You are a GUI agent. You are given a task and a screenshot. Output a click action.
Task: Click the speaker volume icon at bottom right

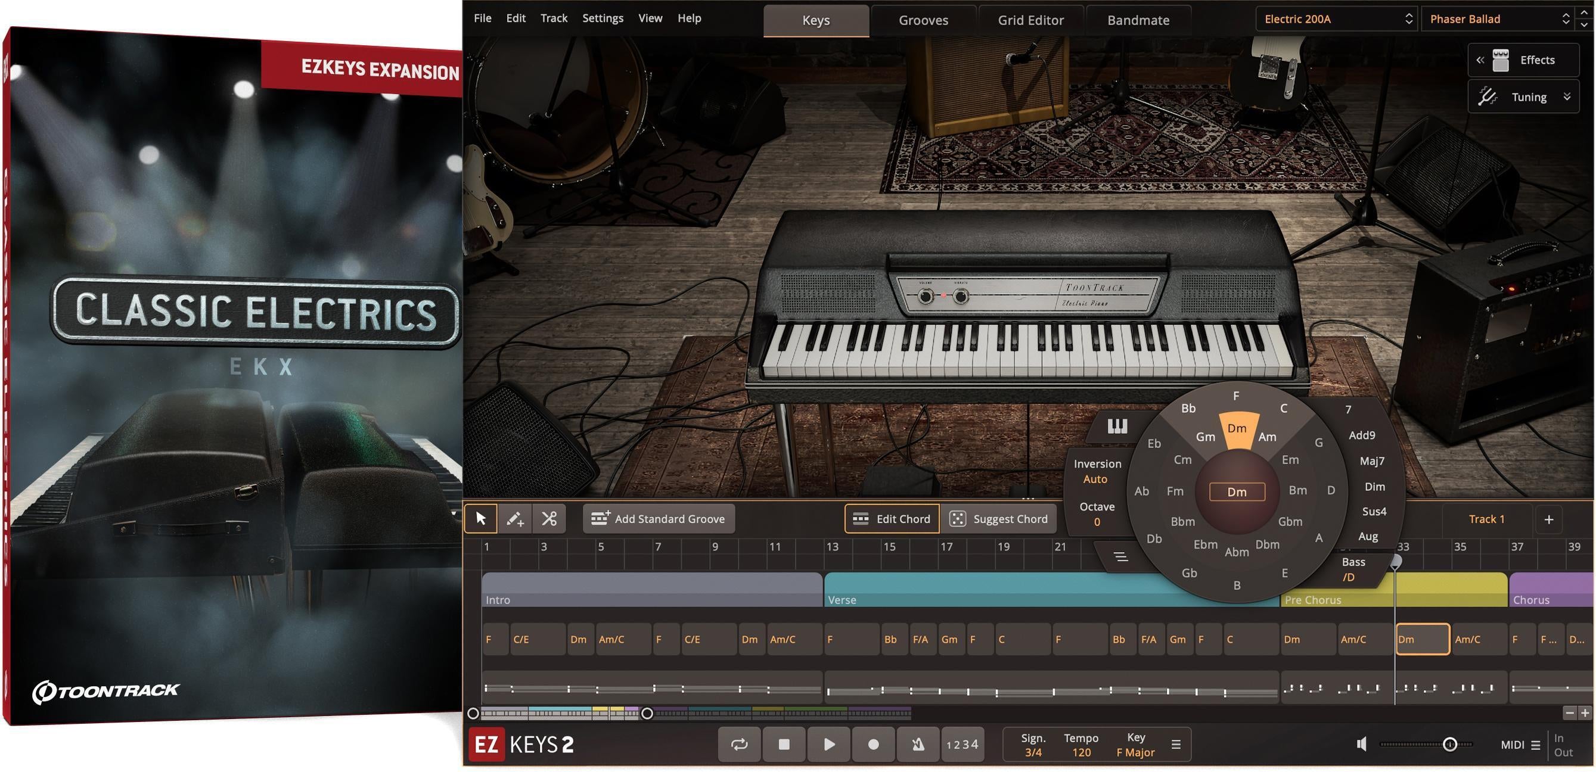click(1361, 743)
